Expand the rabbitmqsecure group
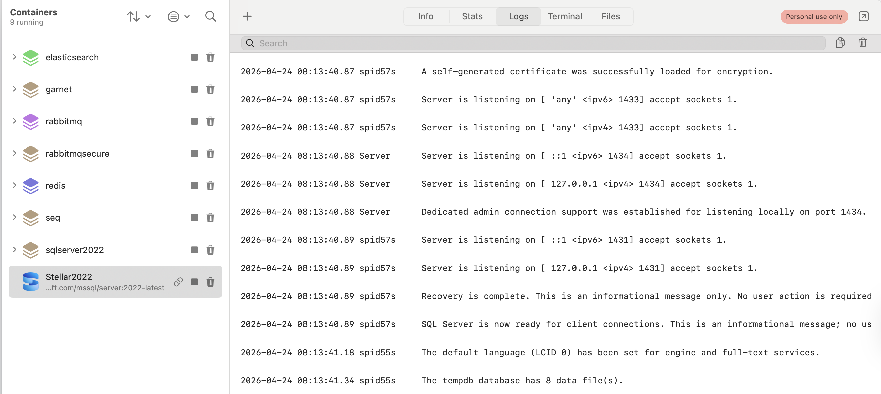 [14, 153]
